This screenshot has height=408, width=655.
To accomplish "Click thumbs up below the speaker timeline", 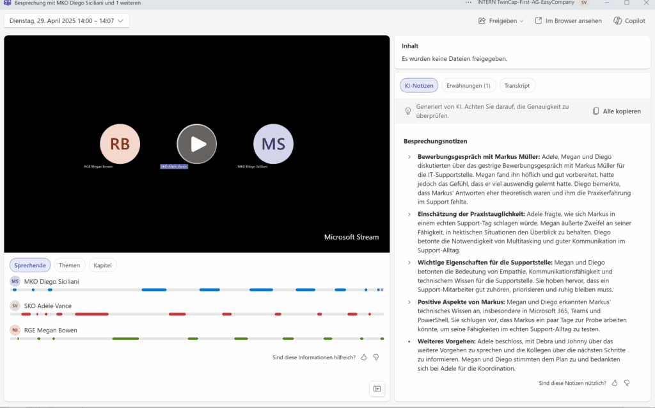I will pyautogui.click(x=364, y=357).
